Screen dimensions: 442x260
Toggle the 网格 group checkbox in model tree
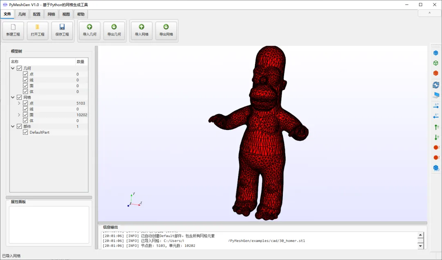(19, 97)
